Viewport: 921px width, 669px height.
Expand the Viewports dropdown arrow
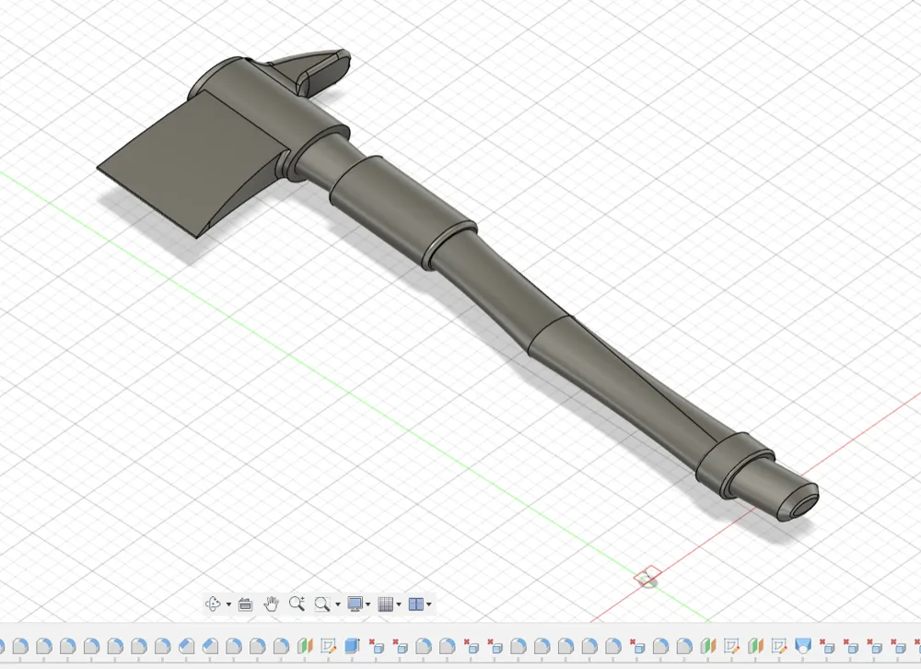pos(429,604)
